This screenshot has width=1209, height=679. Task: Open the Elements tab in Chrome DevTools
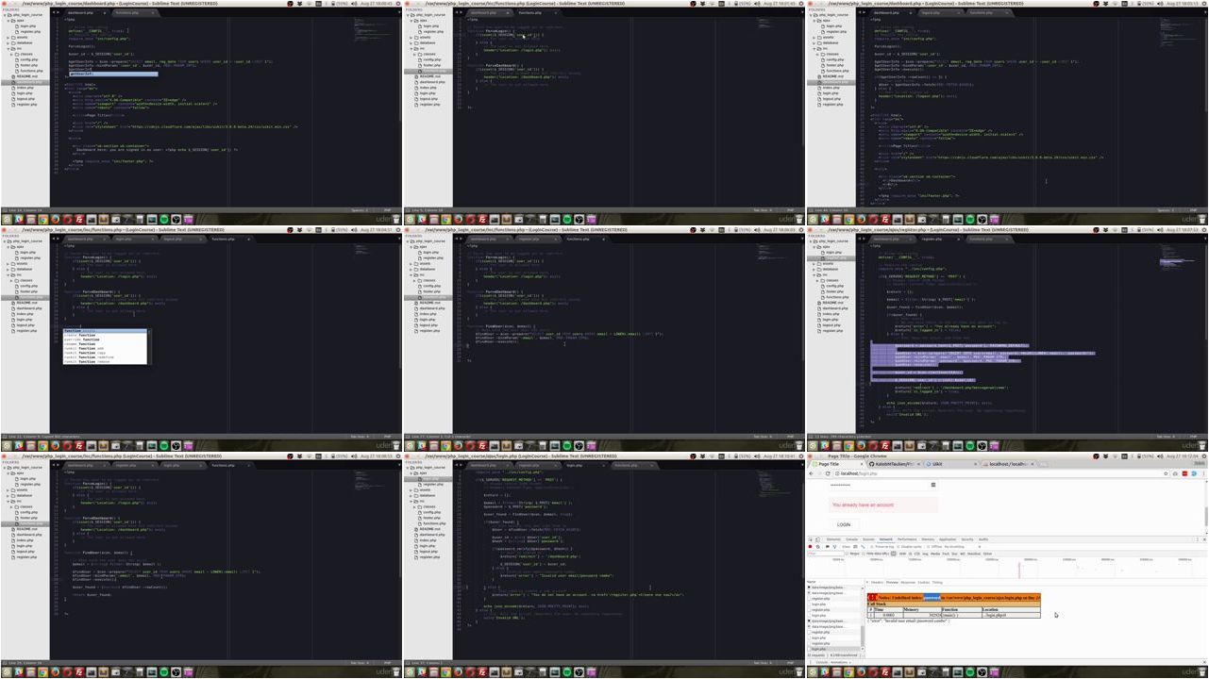[833, 539]
